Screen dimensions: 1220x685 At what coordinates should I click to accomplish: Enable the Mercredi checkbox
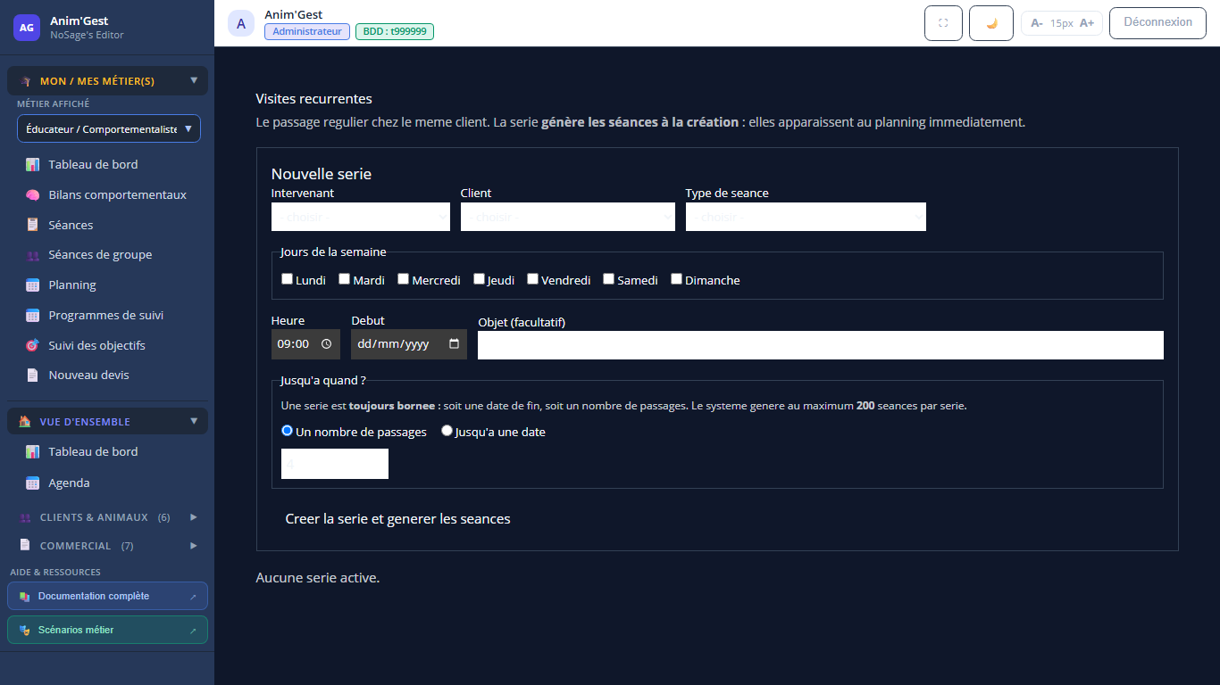[404, 279]
